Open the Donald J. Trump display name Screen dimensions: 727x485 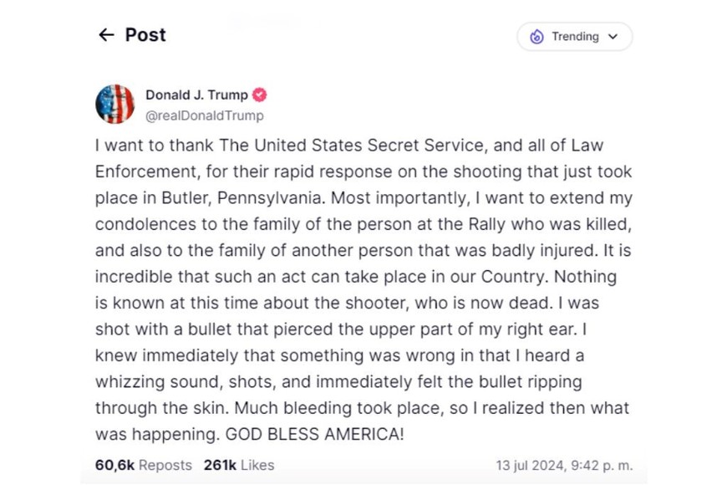click(196, 95)
